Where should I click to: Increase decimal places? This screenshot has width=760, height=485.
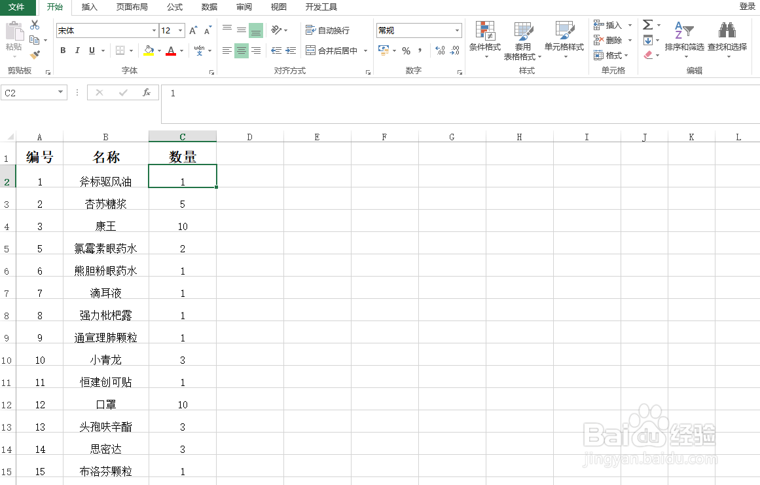[x=440, y=50]
